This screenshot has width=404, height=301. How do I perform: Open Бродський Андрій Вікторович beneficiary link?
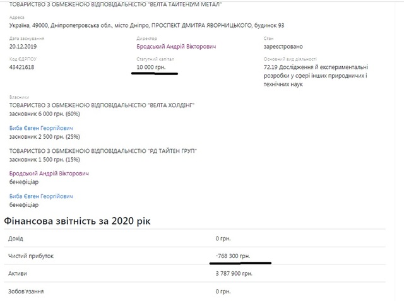[49, 174]
